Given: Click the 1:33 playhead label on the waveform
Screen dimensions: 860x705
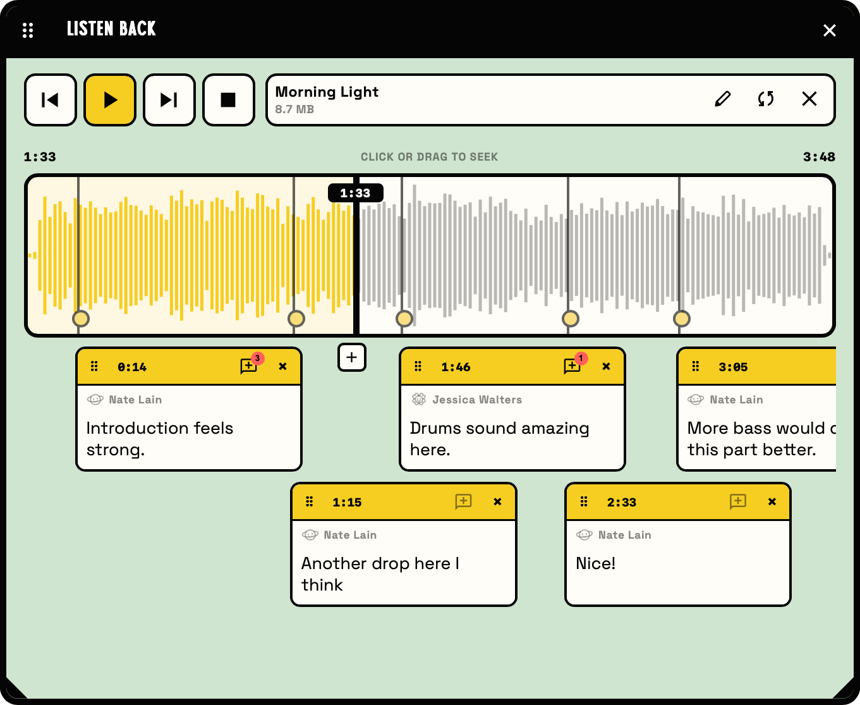Looking at the screenshot, I should coord(355,193).
